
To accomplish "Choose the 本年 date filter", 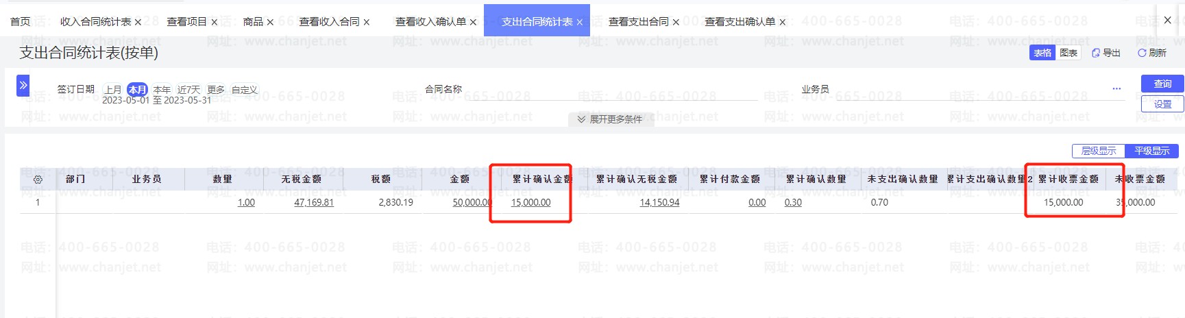I will click(x=162, y=90).
